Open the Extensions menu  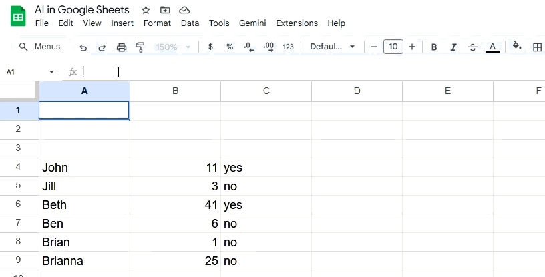tap(297, 23)
